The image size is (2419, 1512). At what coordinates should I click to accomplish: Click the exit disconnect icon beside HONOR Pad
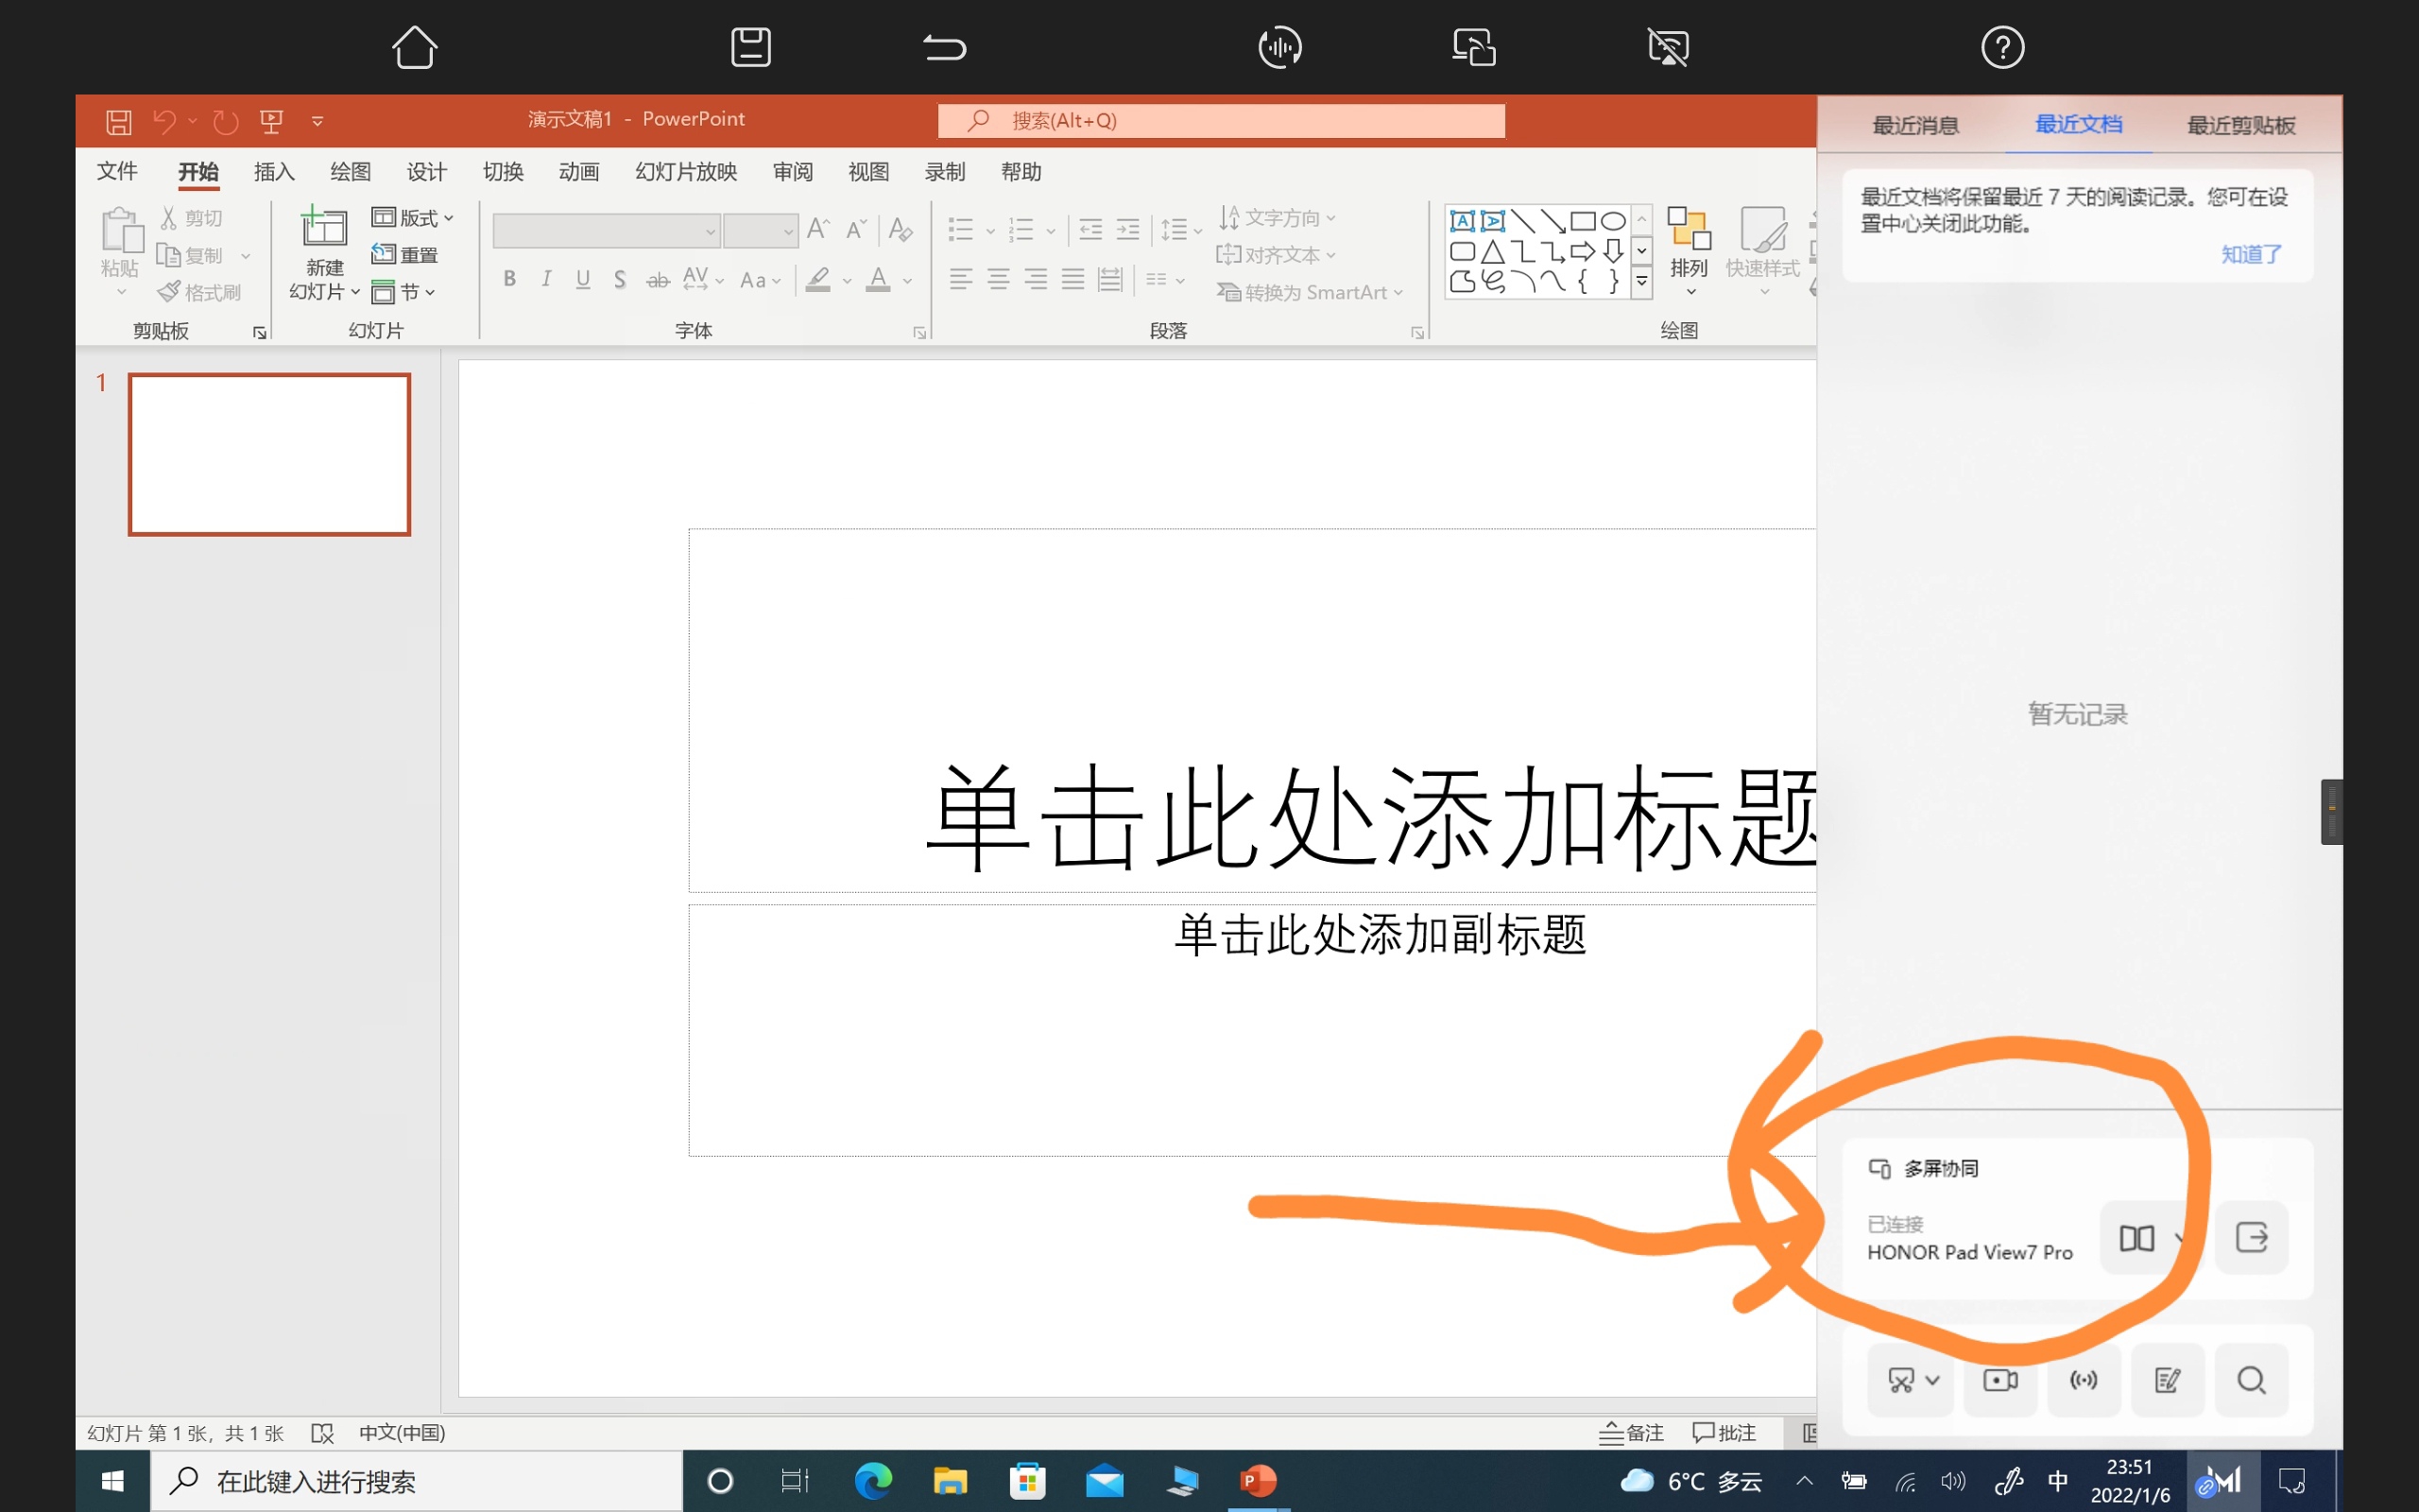[2251, 1237]
